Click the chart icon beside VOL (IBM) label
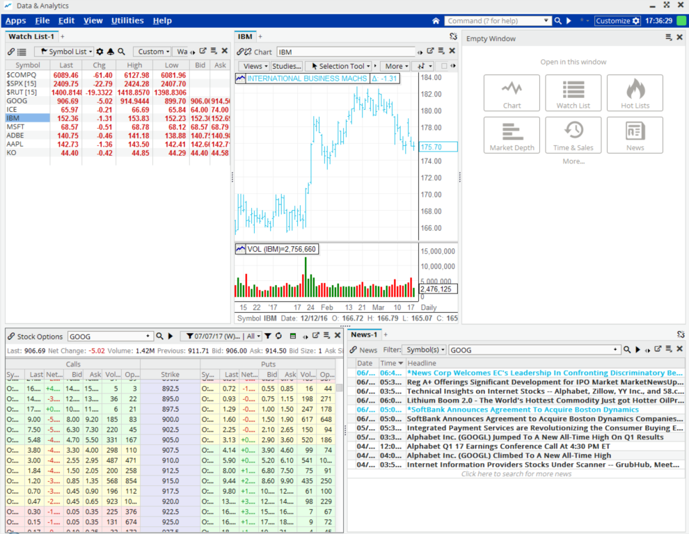689x534 pixels. (x=240, y=250)
